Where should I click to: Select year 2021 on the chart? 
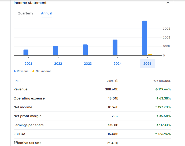pyautogui.click(x=28, y=64)
